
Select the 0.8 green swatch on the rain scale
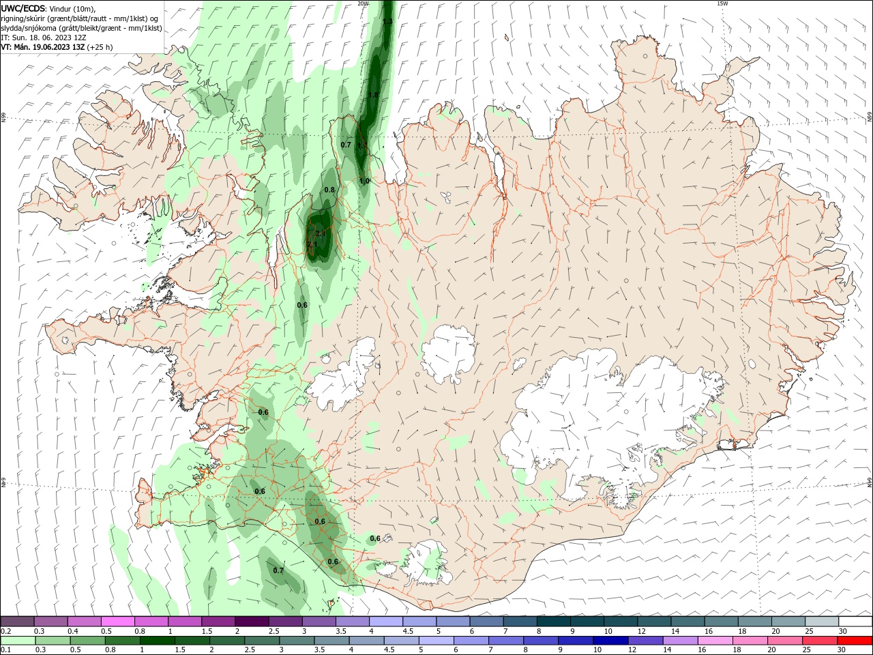[122, 641]
